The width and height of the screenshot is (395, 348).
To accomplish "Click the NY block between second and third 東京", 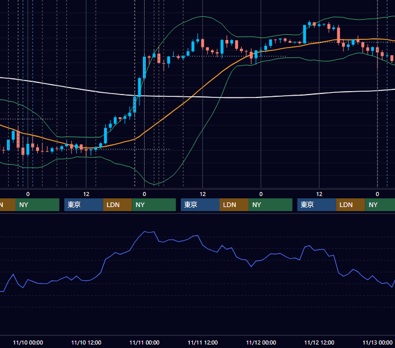I will pyautogui.click(x=271, y=205).
